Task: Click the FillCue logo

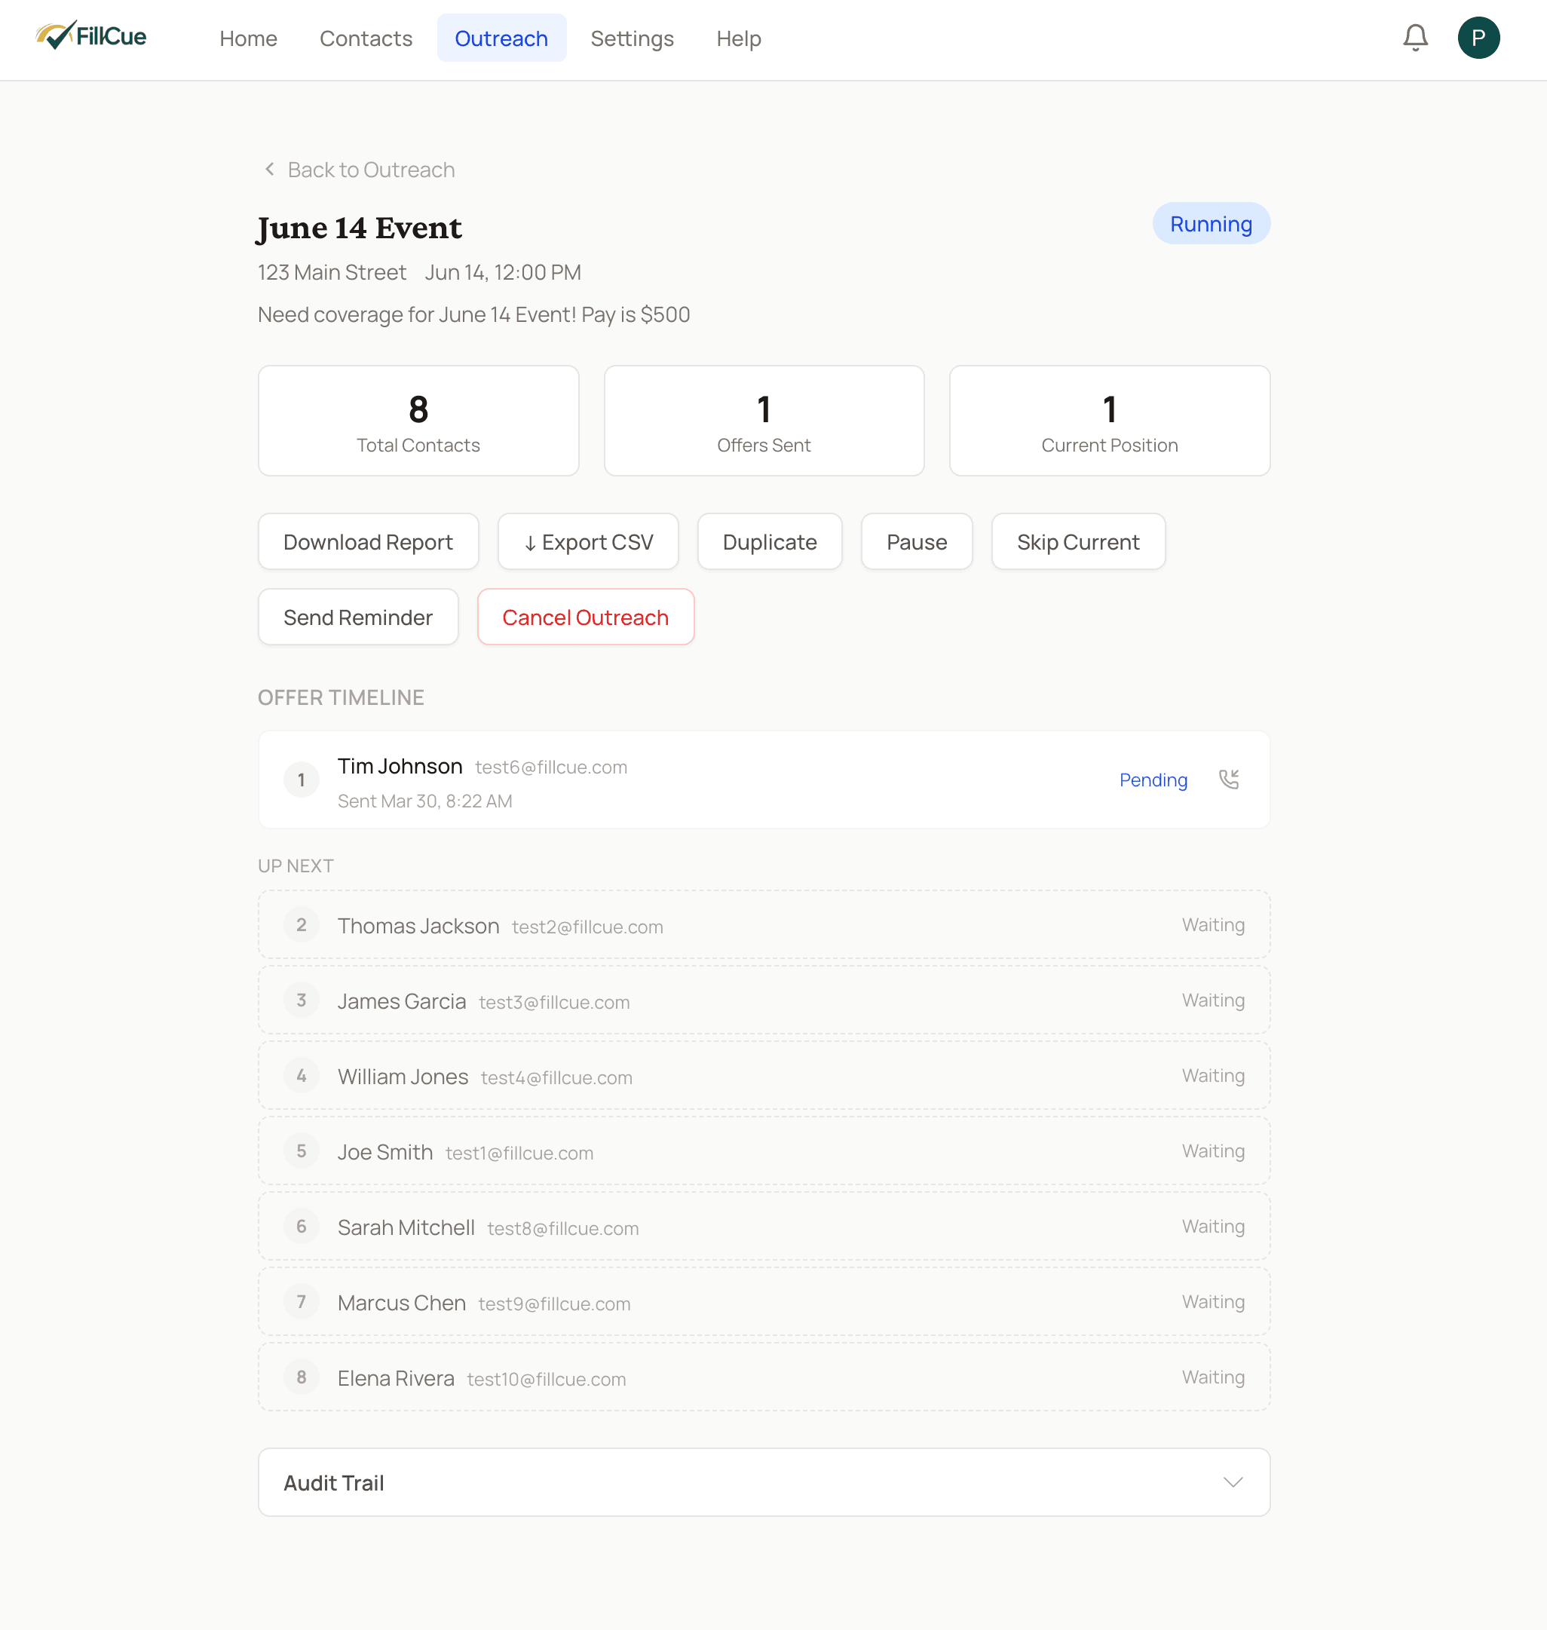Action: coord(90,35)
